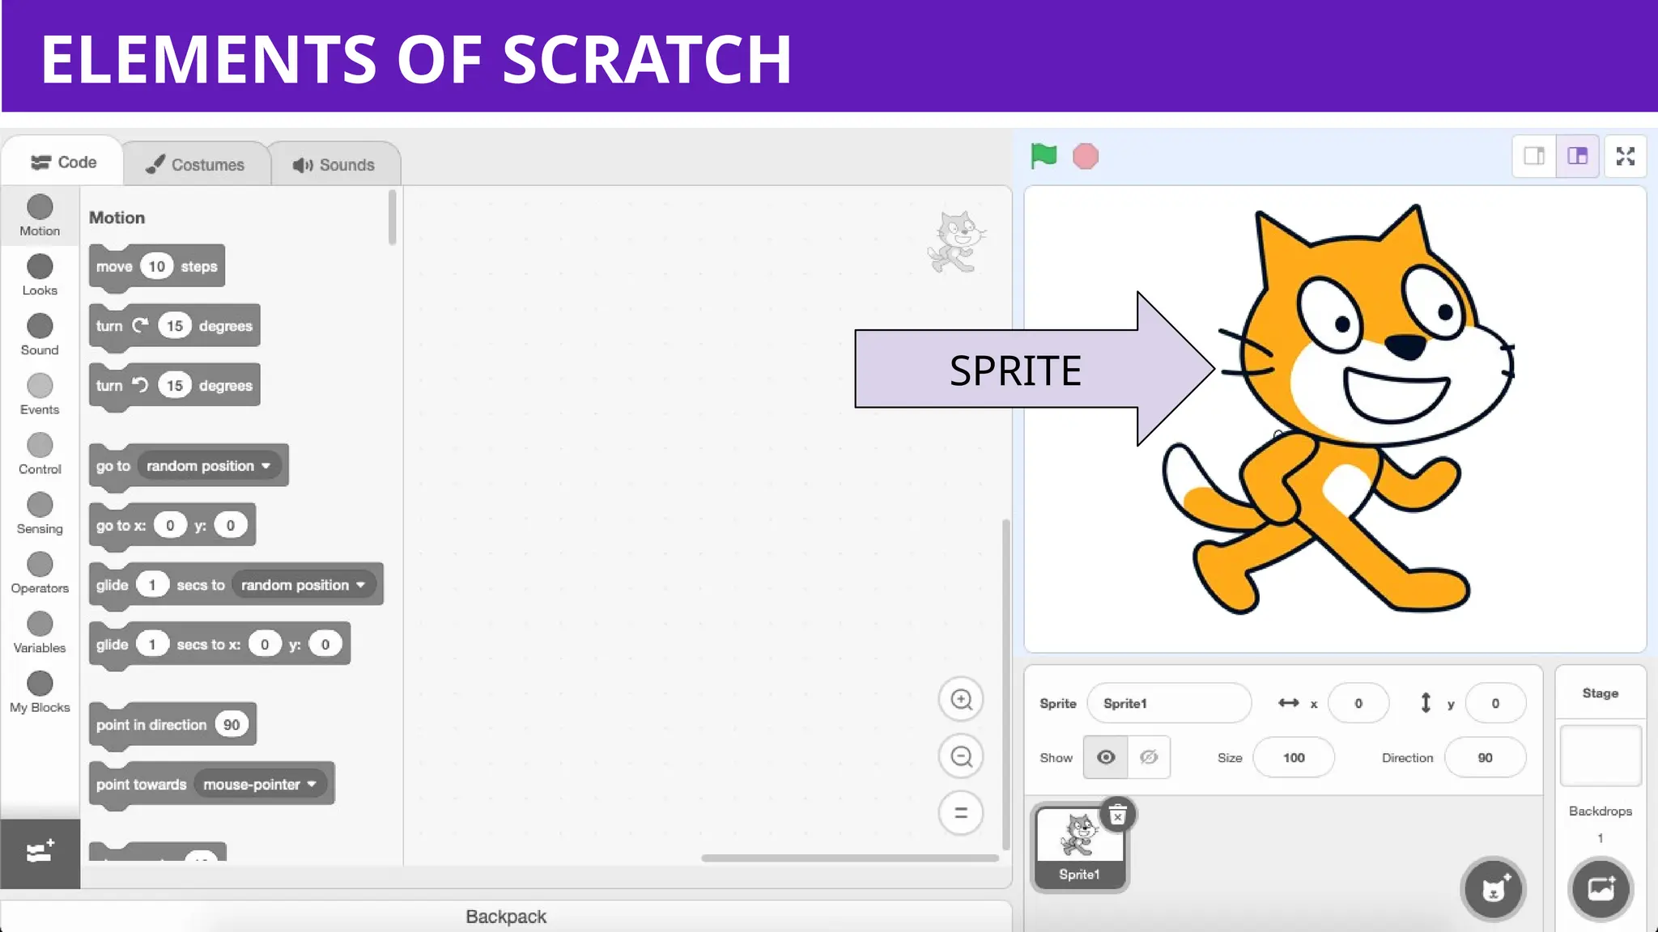The height and width of the screenshot is (932, 1658).
Task: Select the Sensing block category
Action: point(40,514)
